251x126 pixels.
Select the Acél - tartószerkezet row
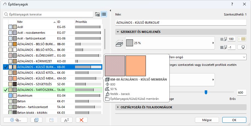[53, 38]
